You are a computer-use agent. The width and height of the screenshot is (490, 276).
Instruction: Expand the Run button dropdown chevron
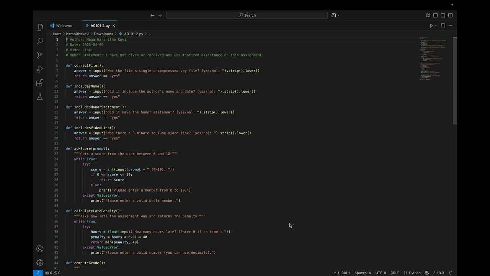[436, 26]
